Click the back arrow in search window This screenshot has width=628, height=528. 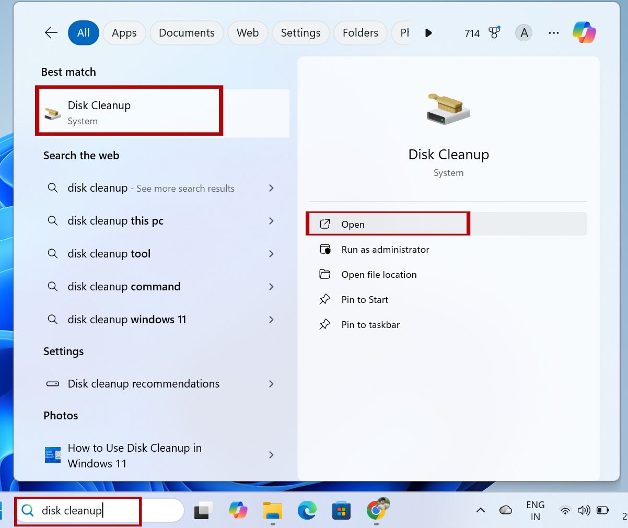pyautogui.click(x=50, y=32)
